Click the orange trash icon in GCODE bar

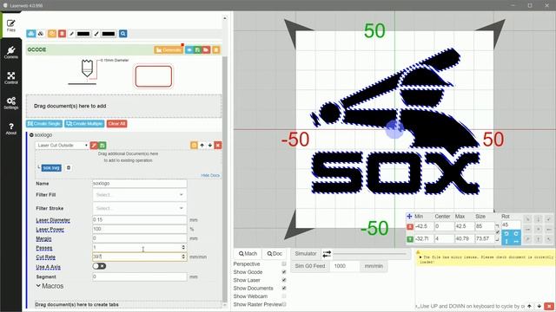point(216,50)
